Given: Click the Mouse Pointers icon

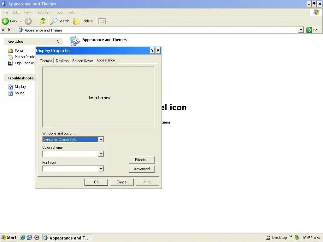Looking at the screenshot, I should [10, 57].
